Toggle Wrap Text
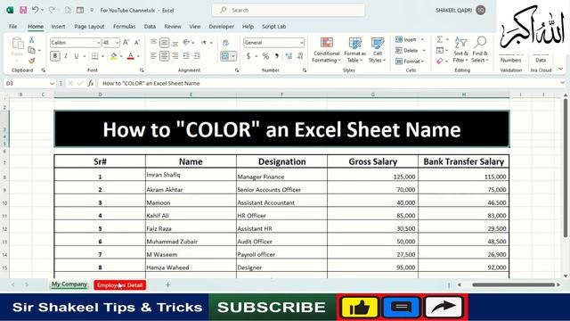The width and height of the screenshot is (570, 321). point(225,43)
